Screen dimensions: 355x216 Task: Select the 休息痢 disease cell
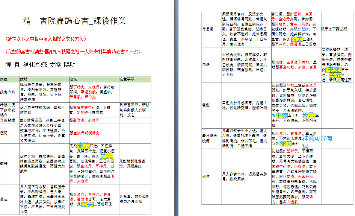[212, 29]
